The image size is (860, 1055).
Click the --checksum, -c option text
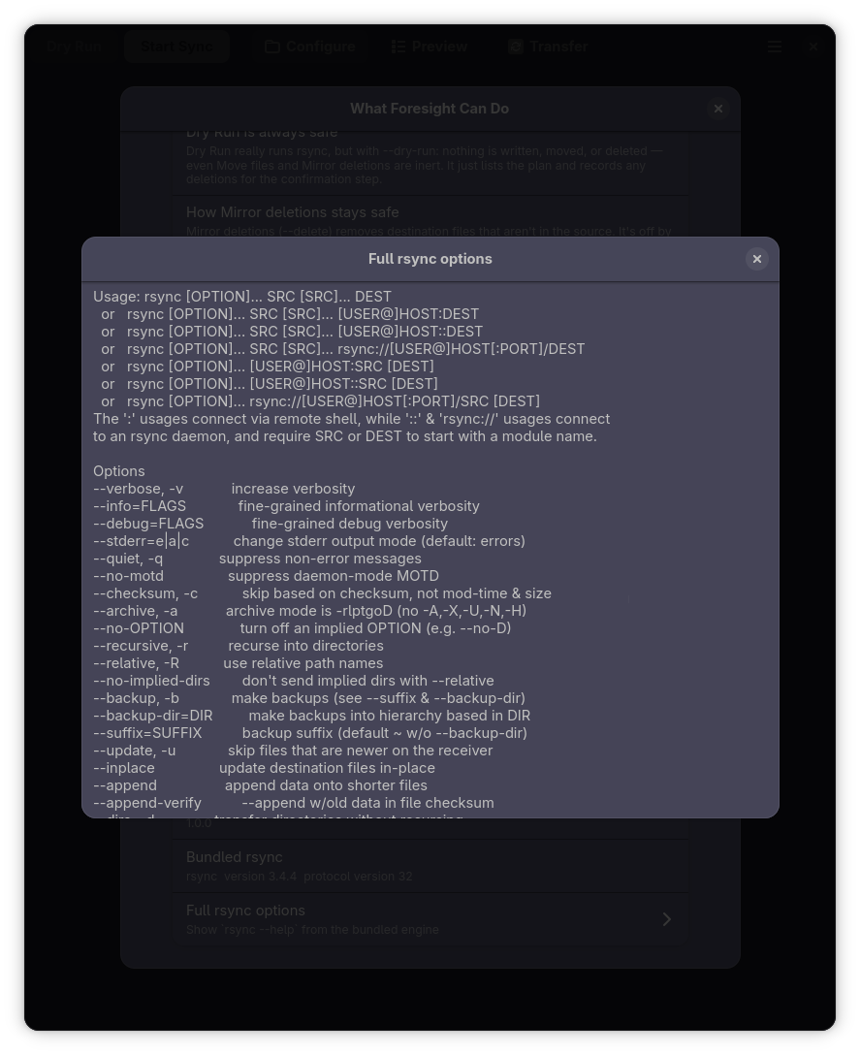point(145,594)
